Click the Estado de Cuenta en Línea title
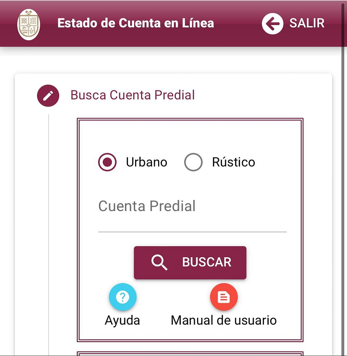The height and width of the screenshot is (356, 347). (x=136, y=23)
